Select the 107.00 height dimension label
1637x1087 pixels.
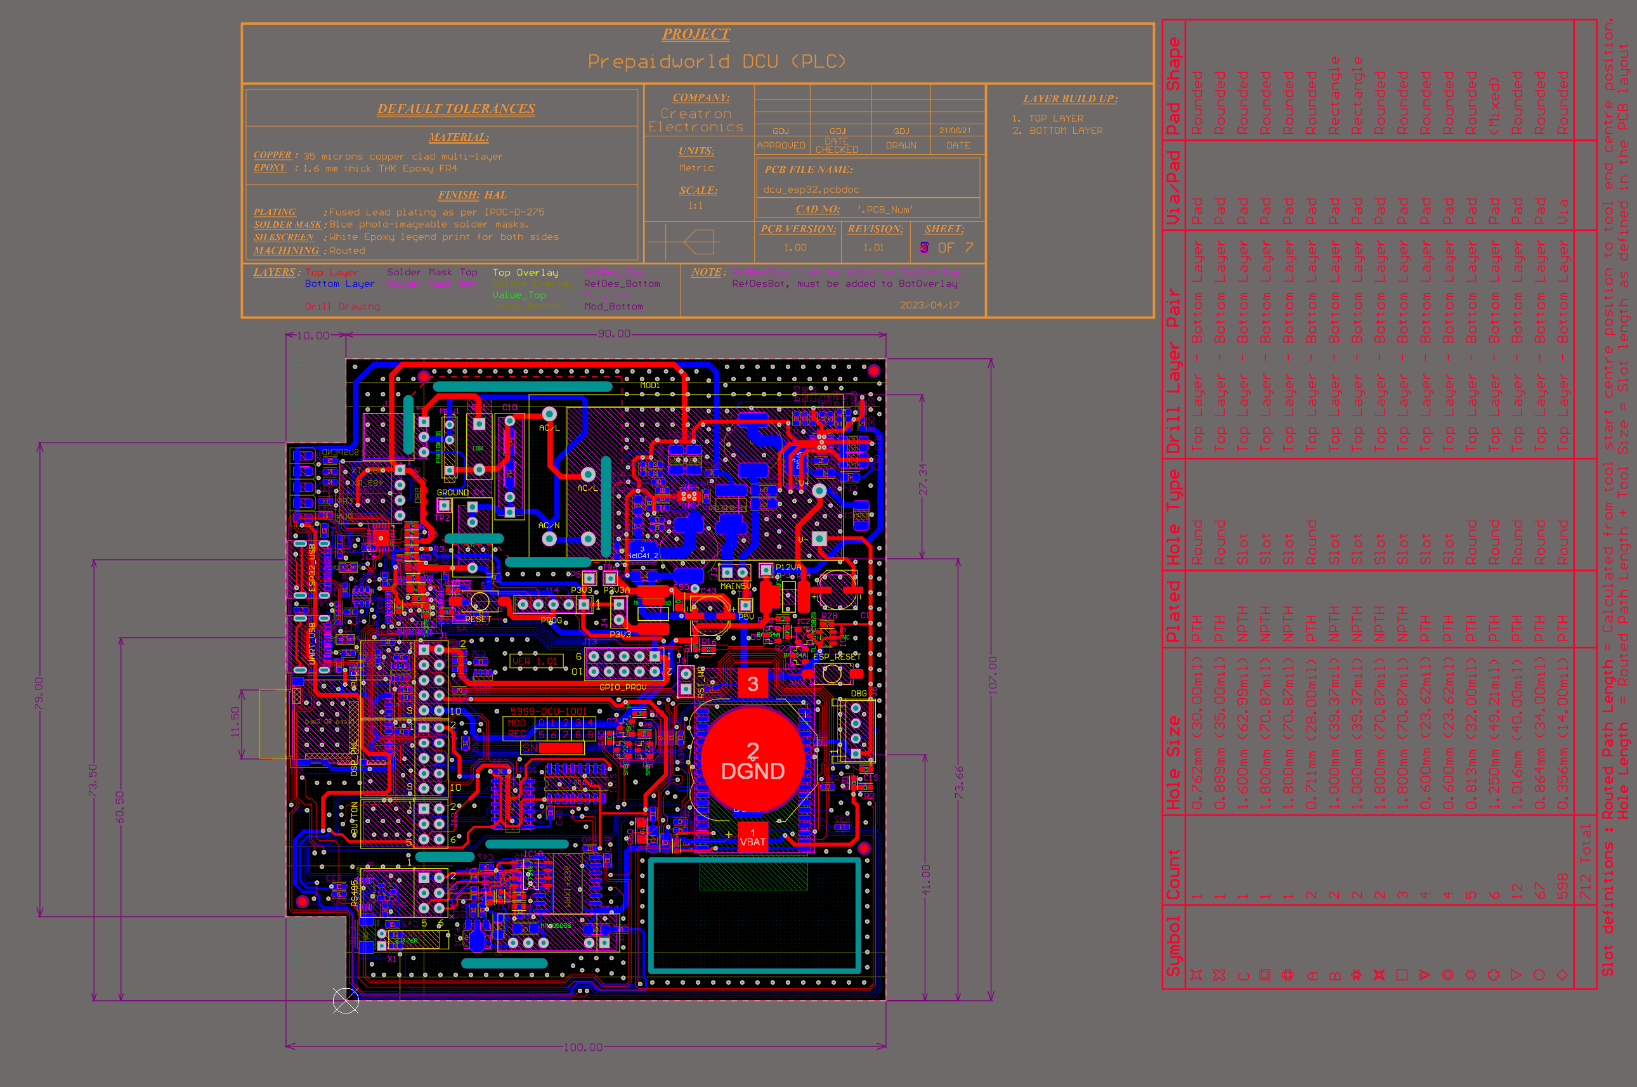(992, 675)
